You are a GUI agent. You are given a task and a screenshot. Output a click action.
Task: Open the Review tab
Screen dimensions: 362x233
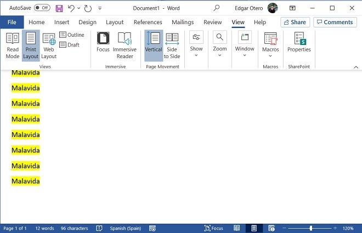coord(213,22)
